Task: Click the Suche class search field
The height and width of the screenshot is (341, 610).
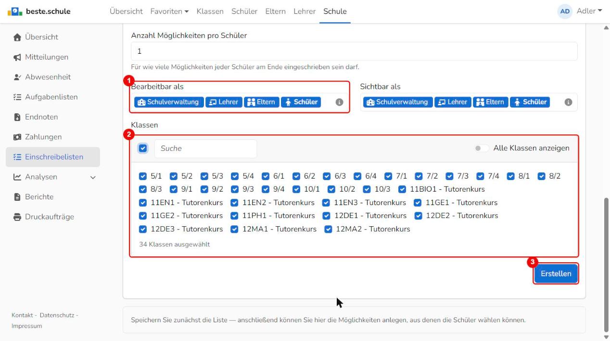Action: (205, 148)
